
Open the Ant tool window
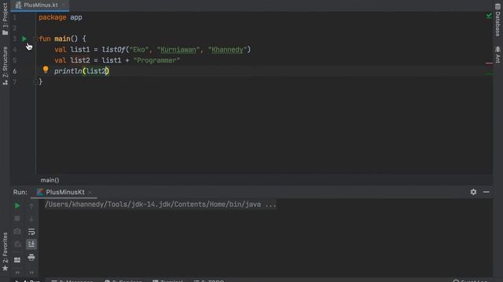(497, 55)
